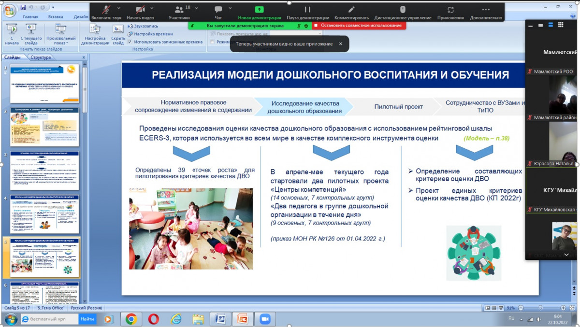580x327 pixels.
Task: Switch to Структура outline tab
Action: [x=40, y=57]
